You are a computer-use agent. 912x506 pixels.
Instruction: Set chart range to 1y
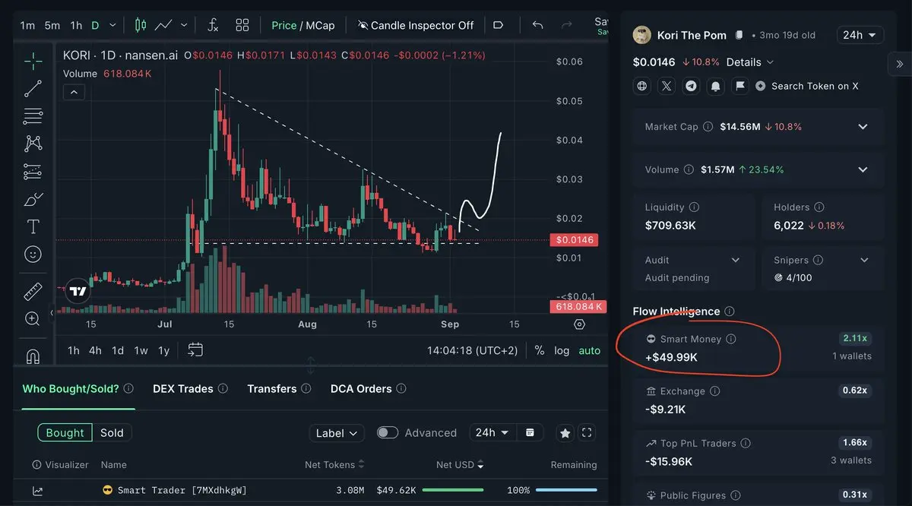tap(163, 350)
